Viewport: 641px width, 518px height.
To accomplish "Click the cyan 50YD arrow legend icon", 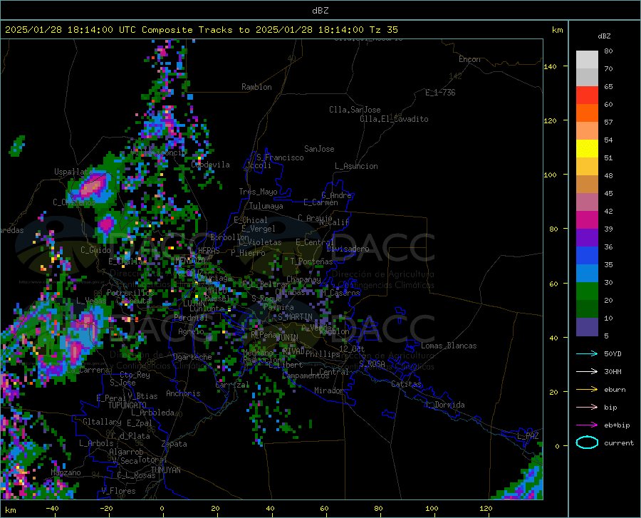I will 587,353.
